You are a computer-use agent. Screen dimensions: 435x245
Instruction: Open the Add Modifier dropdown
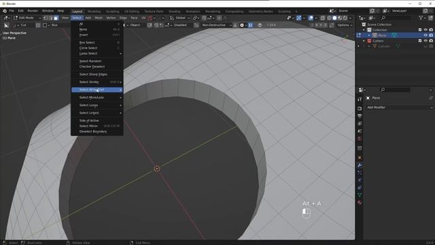[x=399, y=108]
